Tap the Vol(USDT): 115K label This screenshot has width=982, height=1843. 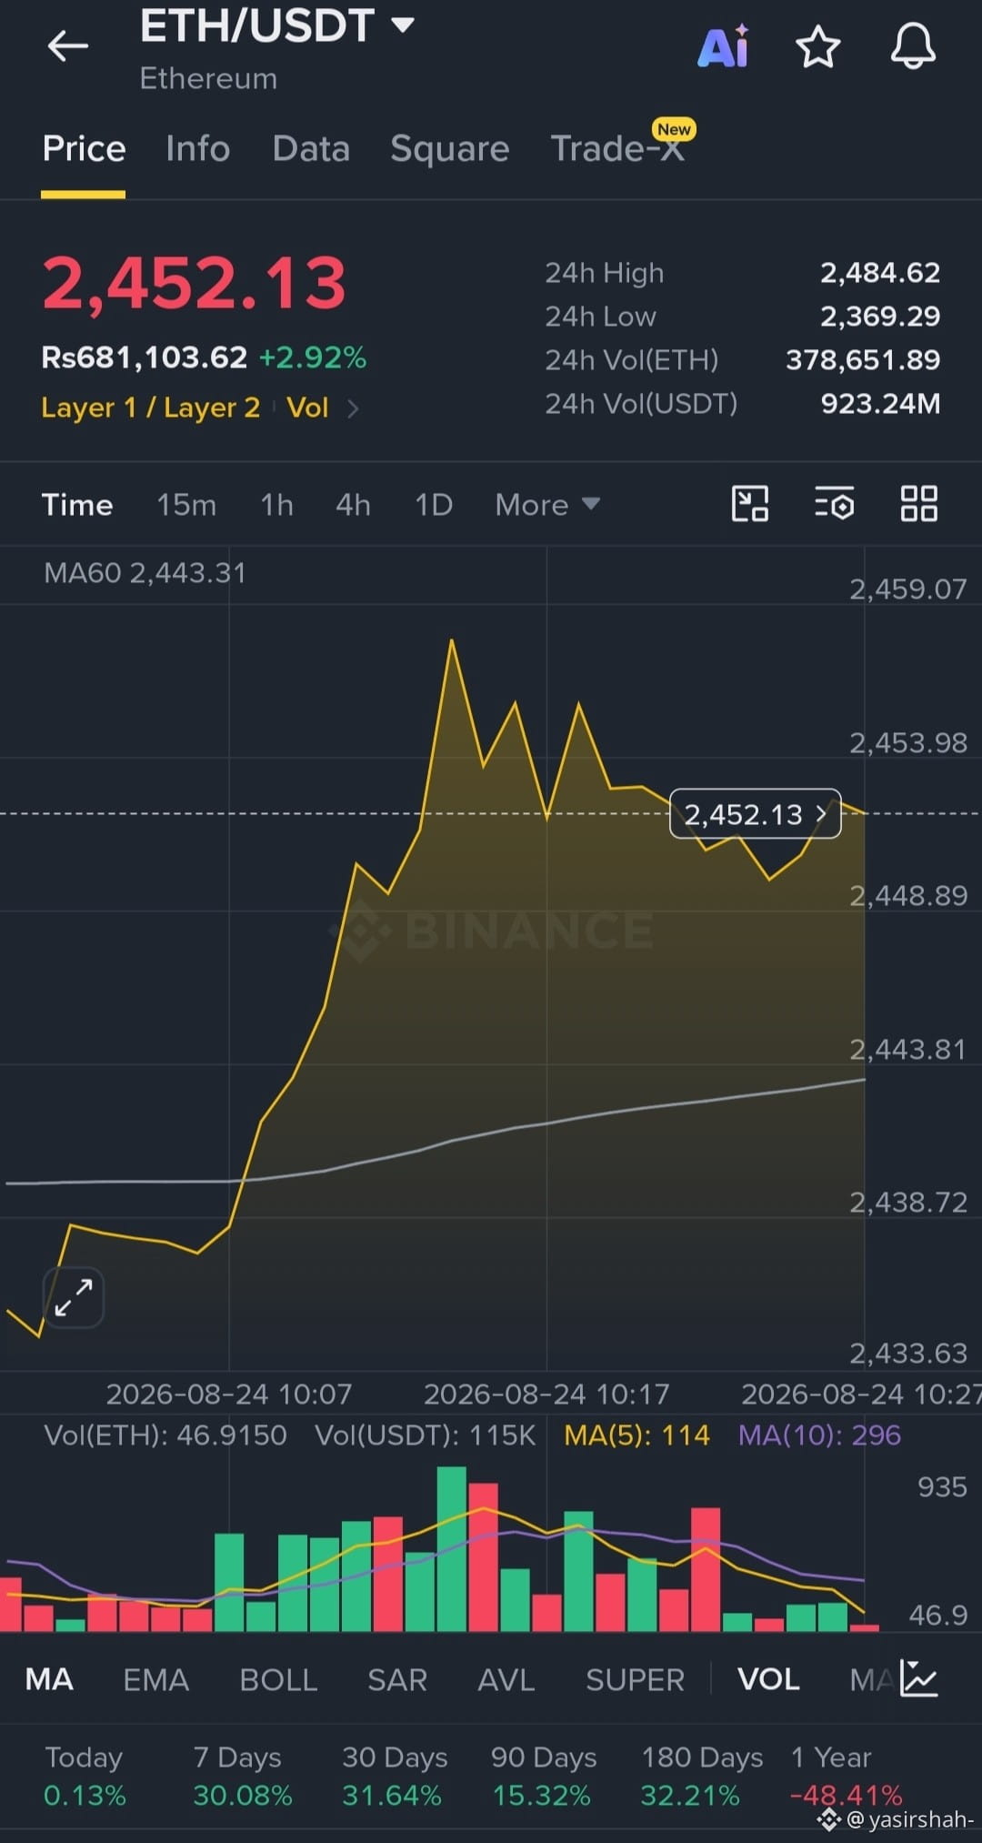point(426,1435)
